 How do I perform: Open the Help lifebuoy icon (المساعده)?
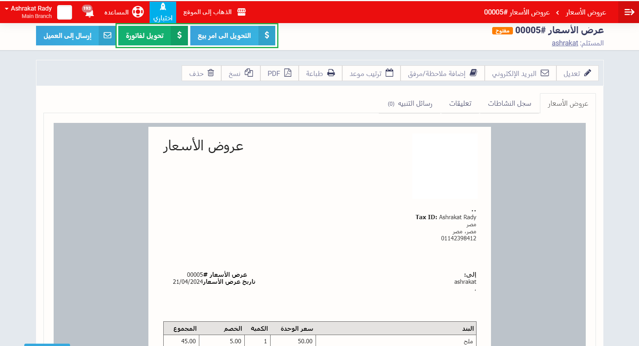click(138, 12)
